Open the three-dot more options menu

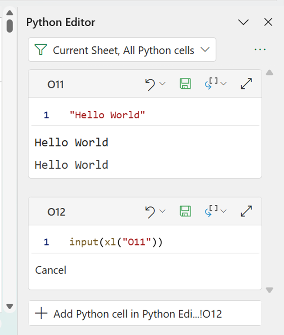260,50
